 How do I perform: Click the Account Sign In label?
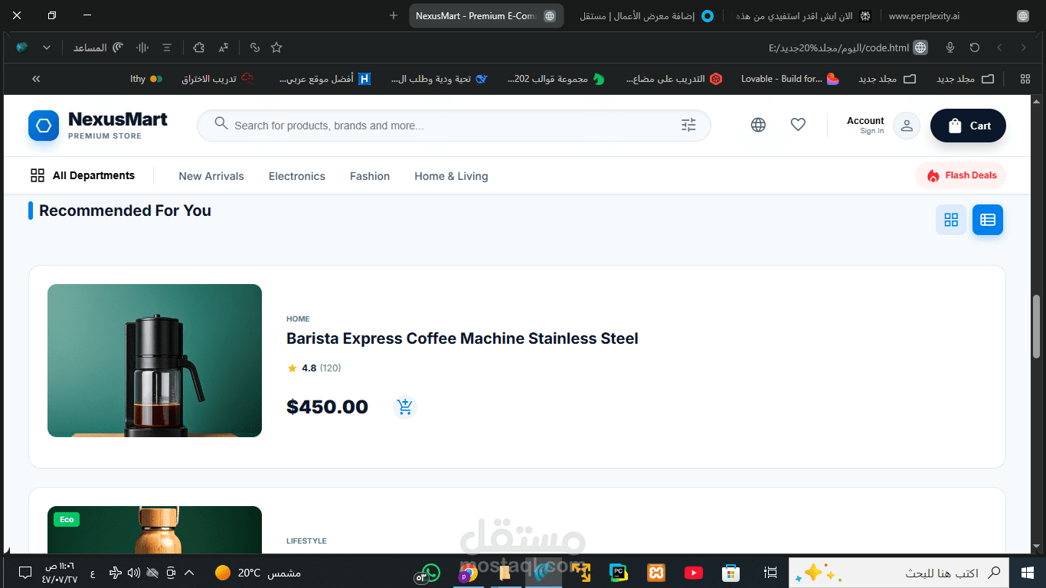pos(865,126)
